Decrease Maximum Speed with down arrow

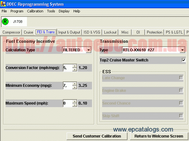75,105
